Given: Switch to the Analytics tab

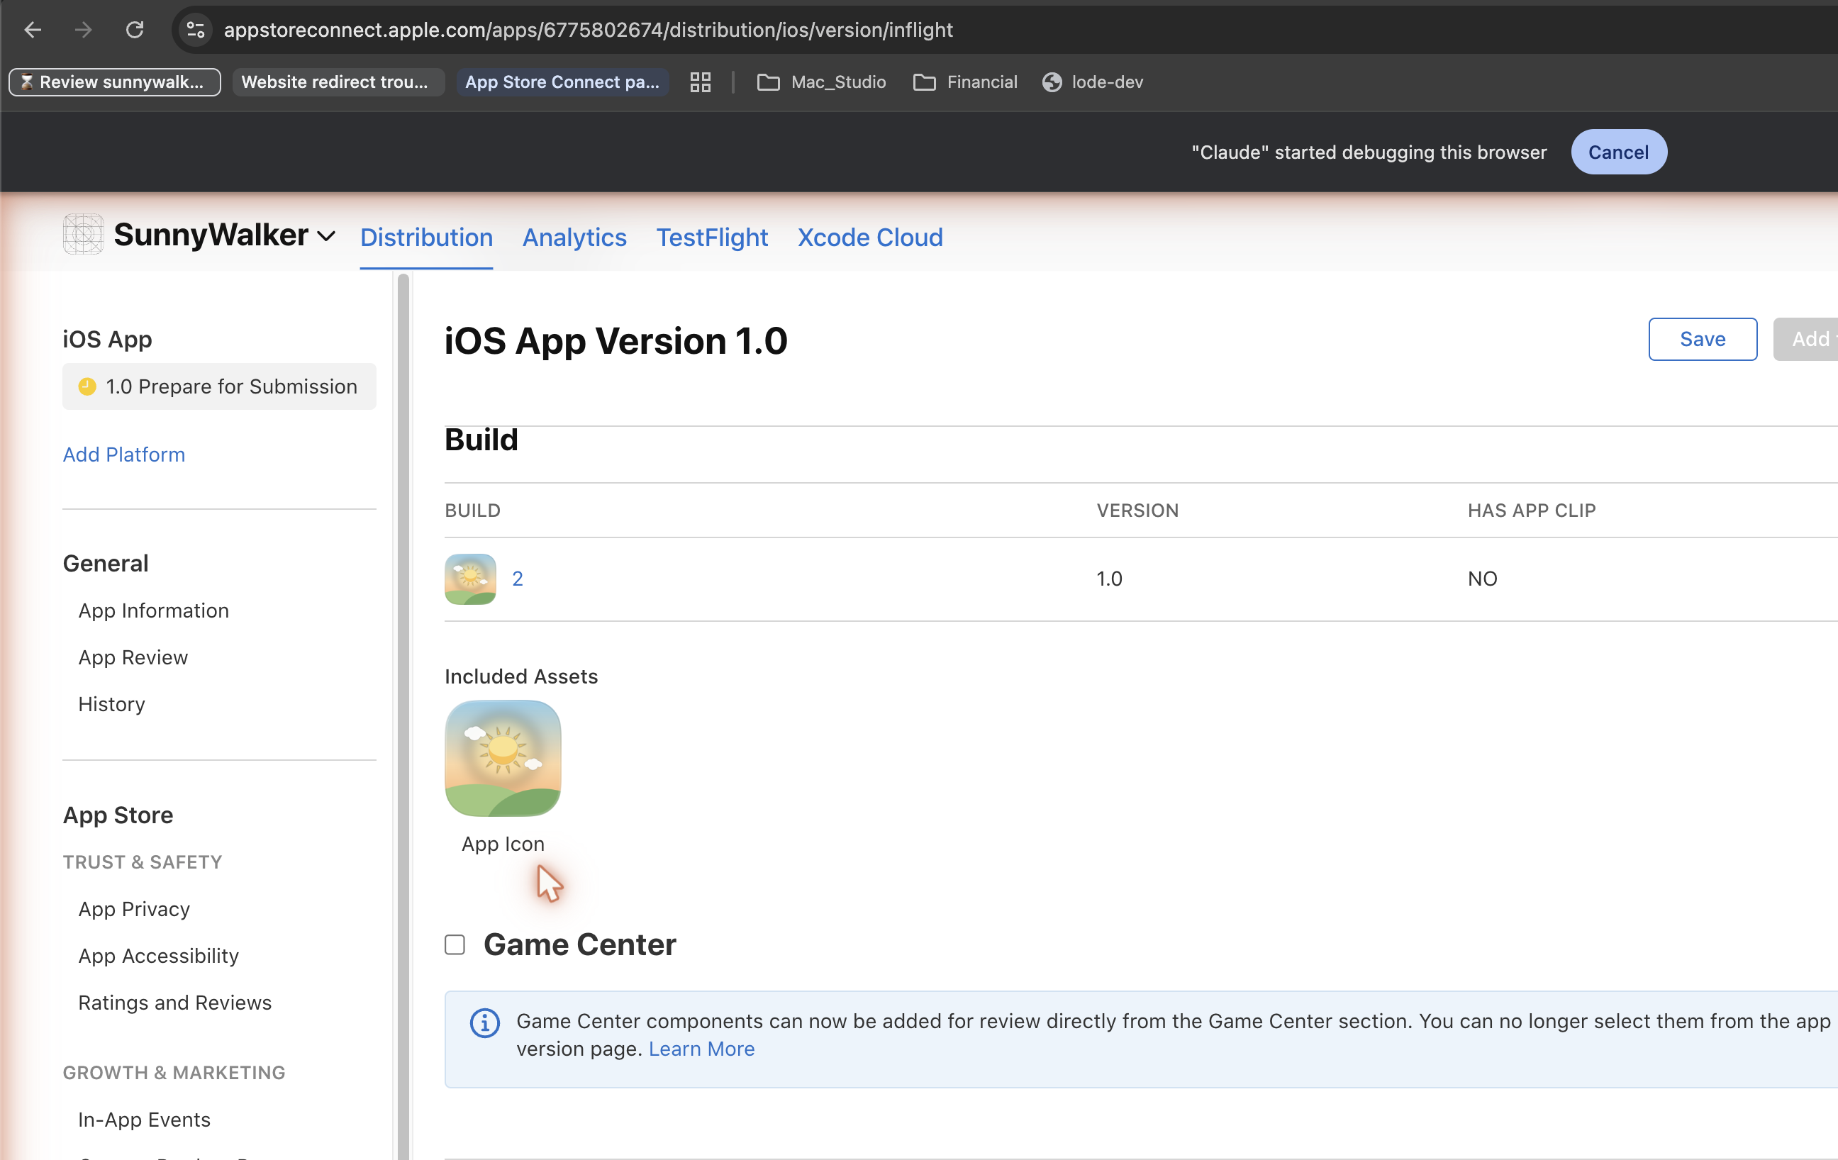Looking at the screenshot, I should click(574, 238).
